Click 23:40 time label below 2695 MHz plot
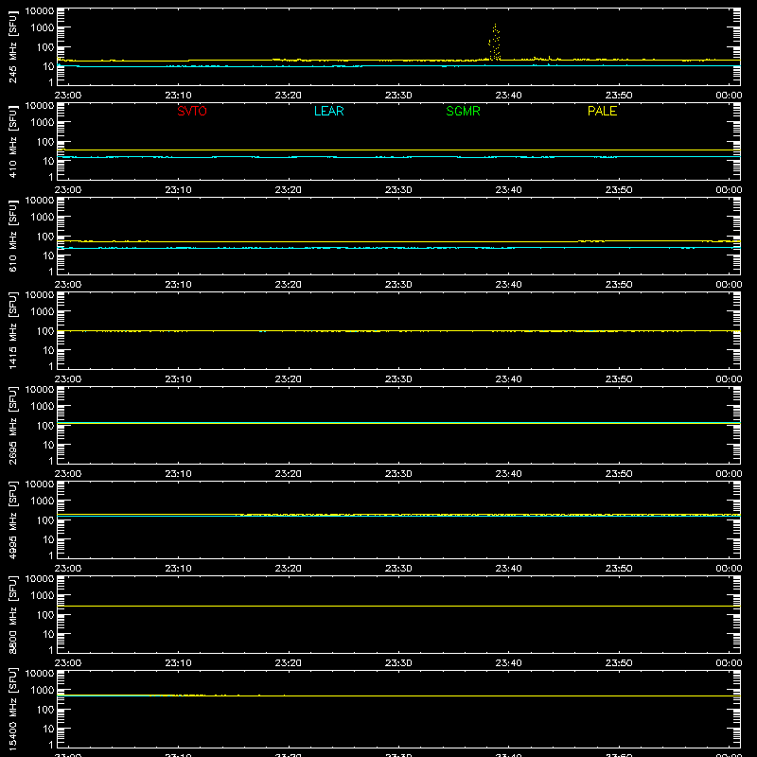Viewport: 757px width, 757px height. pos(508,474)
